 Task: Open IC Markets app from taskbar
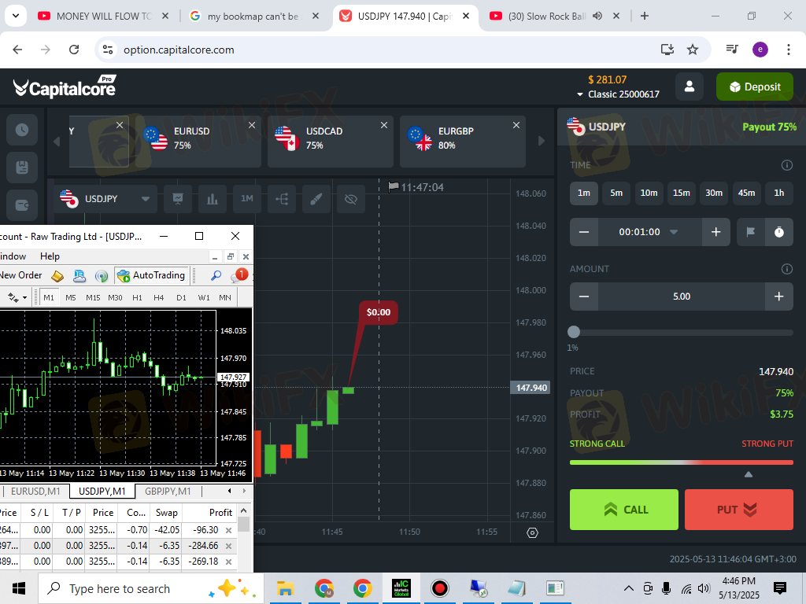point(401,588)
